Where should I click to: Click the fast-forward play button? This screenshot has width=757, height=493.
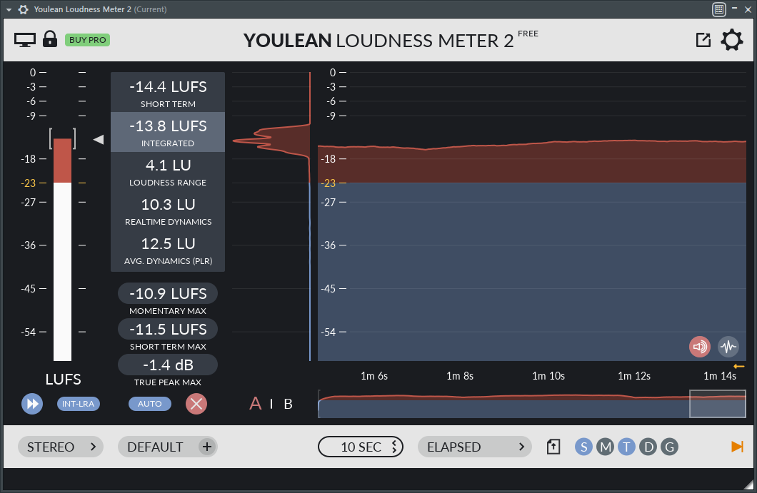(x=32, y=404)
